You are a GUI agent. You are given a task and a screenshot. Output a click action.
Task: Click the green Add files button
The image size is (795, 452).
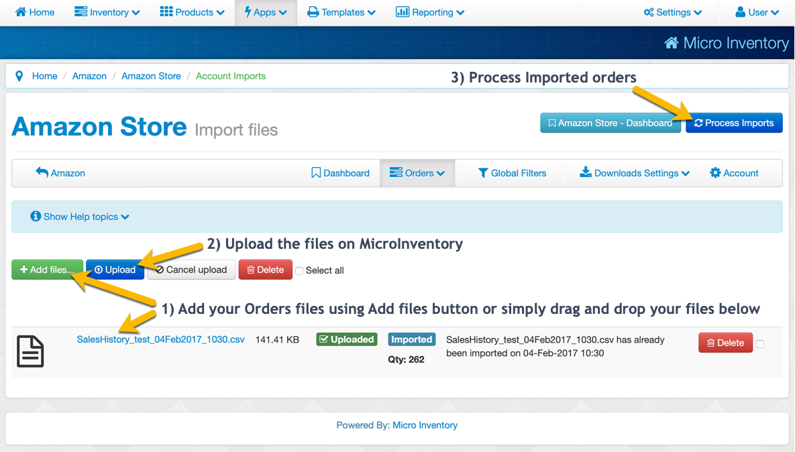pos(47,270)
